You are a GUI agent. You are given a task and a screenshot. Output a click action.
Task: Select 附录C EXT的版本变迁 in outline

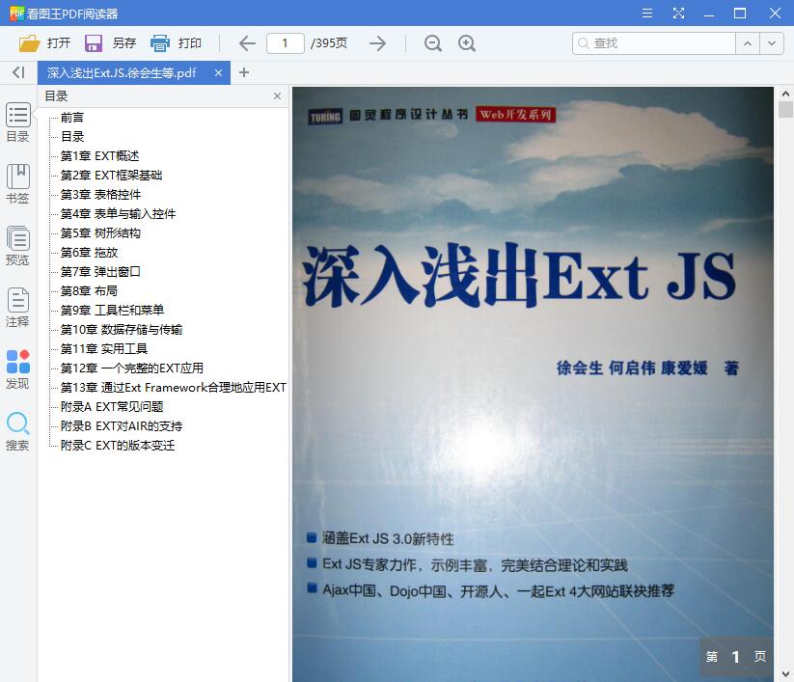118,445
